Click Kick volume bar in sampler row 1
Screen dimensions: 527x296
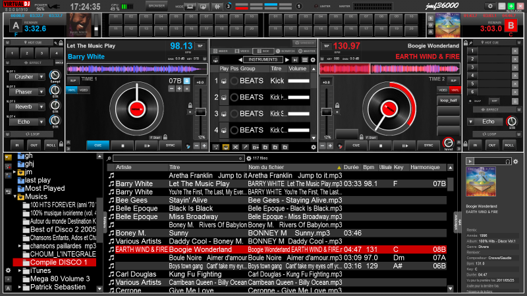tap(298, 81)
